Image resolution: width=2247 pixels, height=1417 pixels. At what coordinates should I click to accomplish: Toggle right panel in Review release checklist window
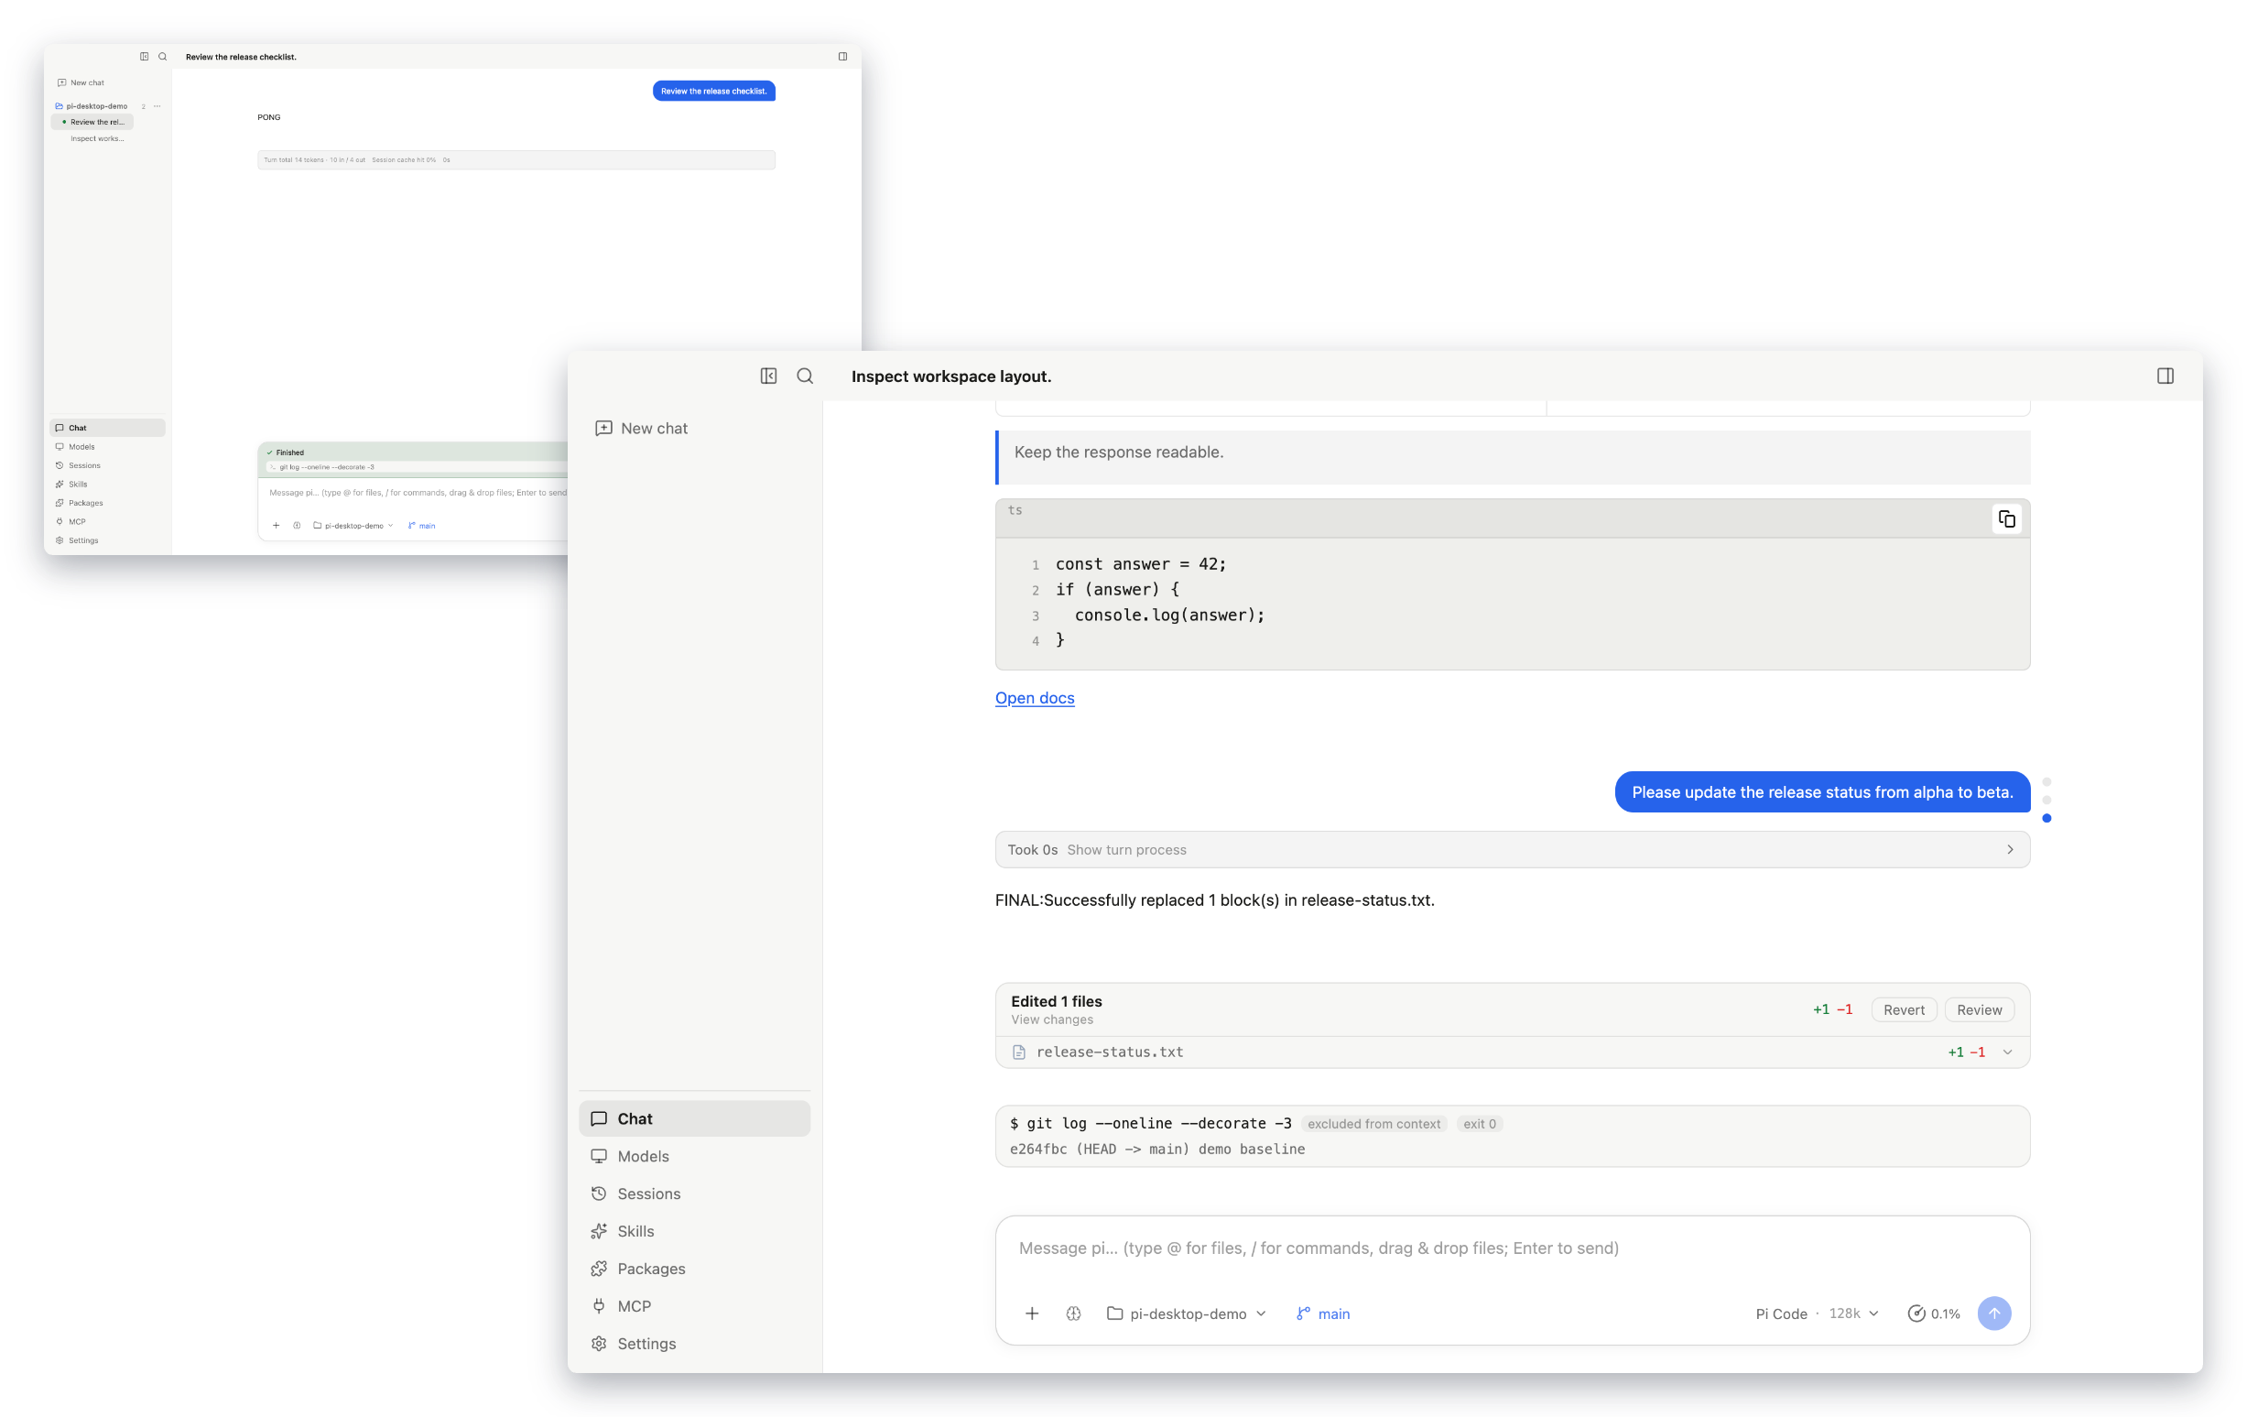(842, 57)
